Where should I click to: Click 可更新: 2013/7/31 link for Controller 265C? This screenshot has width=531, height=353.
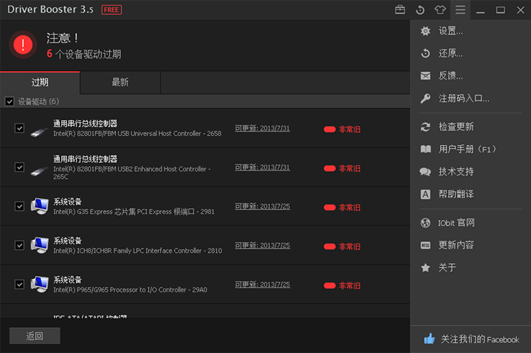[262, 168]
